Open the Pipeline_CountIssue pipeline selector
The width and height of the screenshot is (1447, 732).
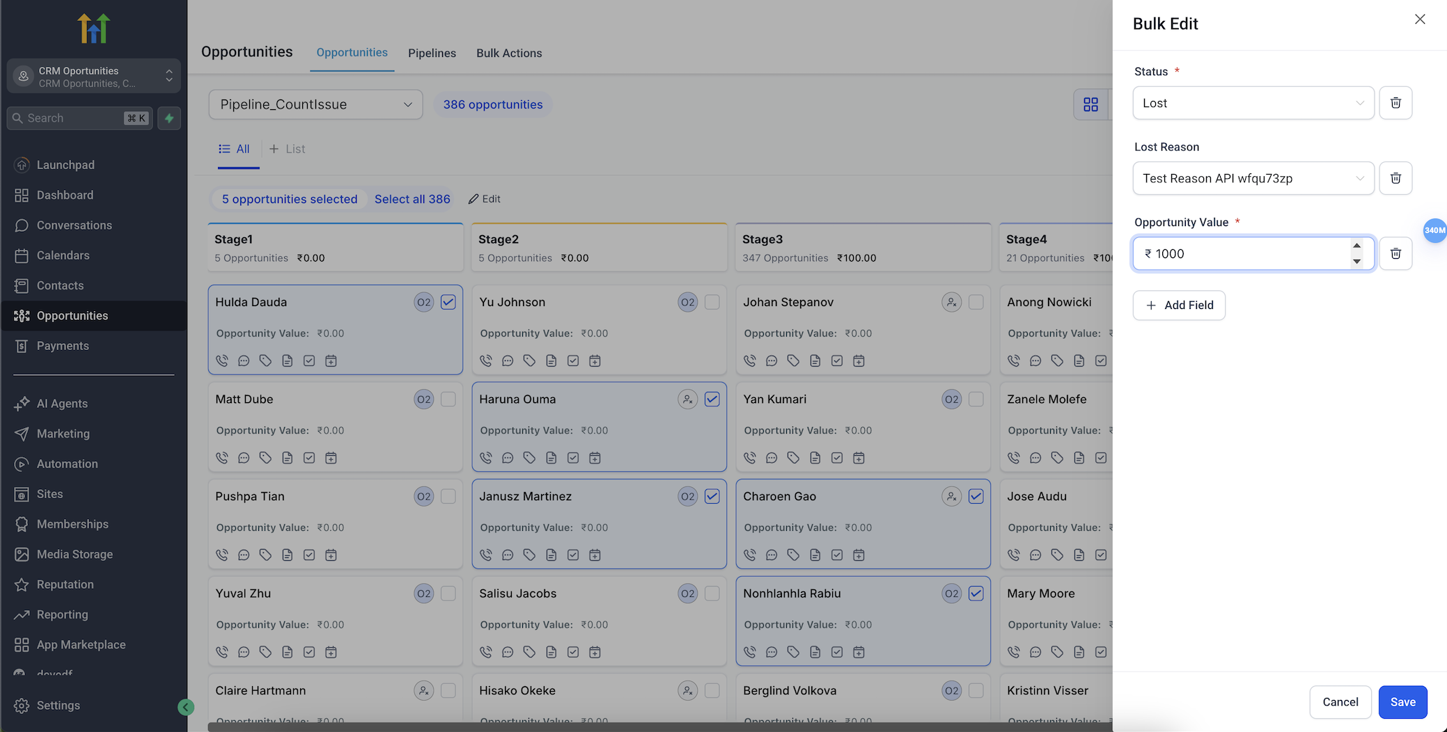pyautogui.click(x=315, y=104)
